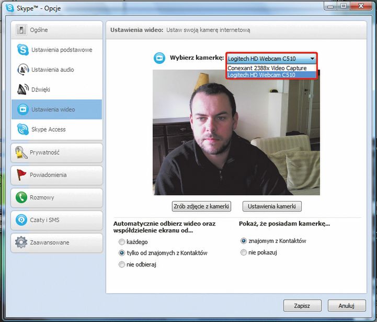Maximize the Skype Opcje window
377x322 pixels.
344,6
